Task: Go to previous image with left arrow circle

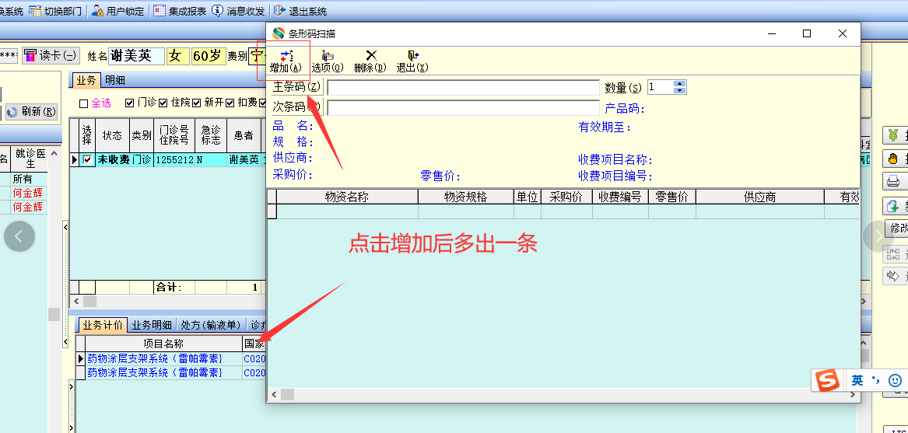Action: pos(19,236)
